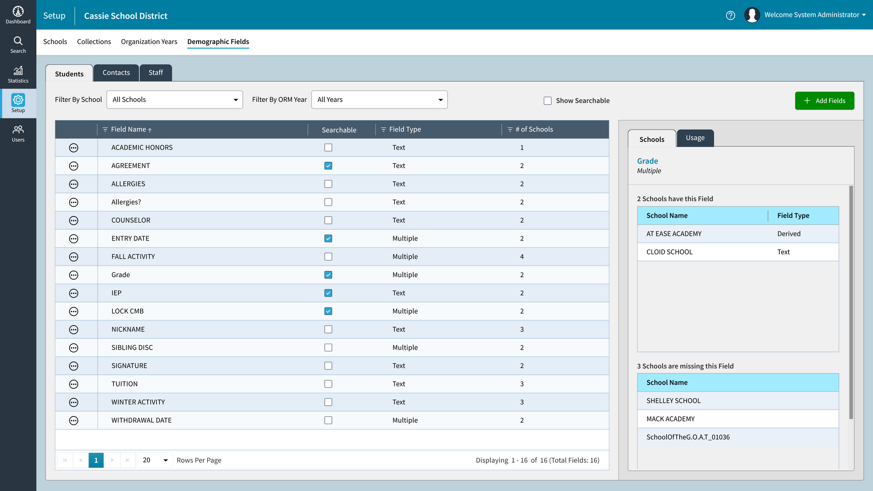This screenshot has height=491, width=873.
Task: Open row actions for ACADEMIC HONORS
Action: (x=74, y=147)
